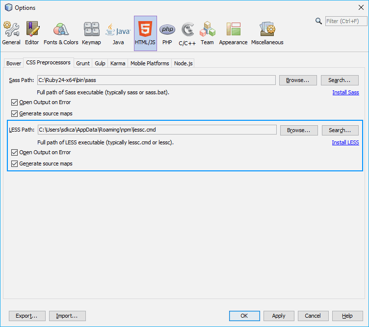Open the General options category
Screen dimensions: 369x327
pos(11,33)
